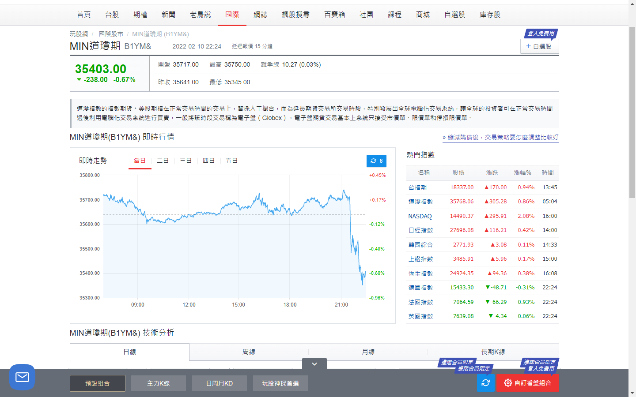Open 英國指數 index link
636x397 pixels.
420,316
